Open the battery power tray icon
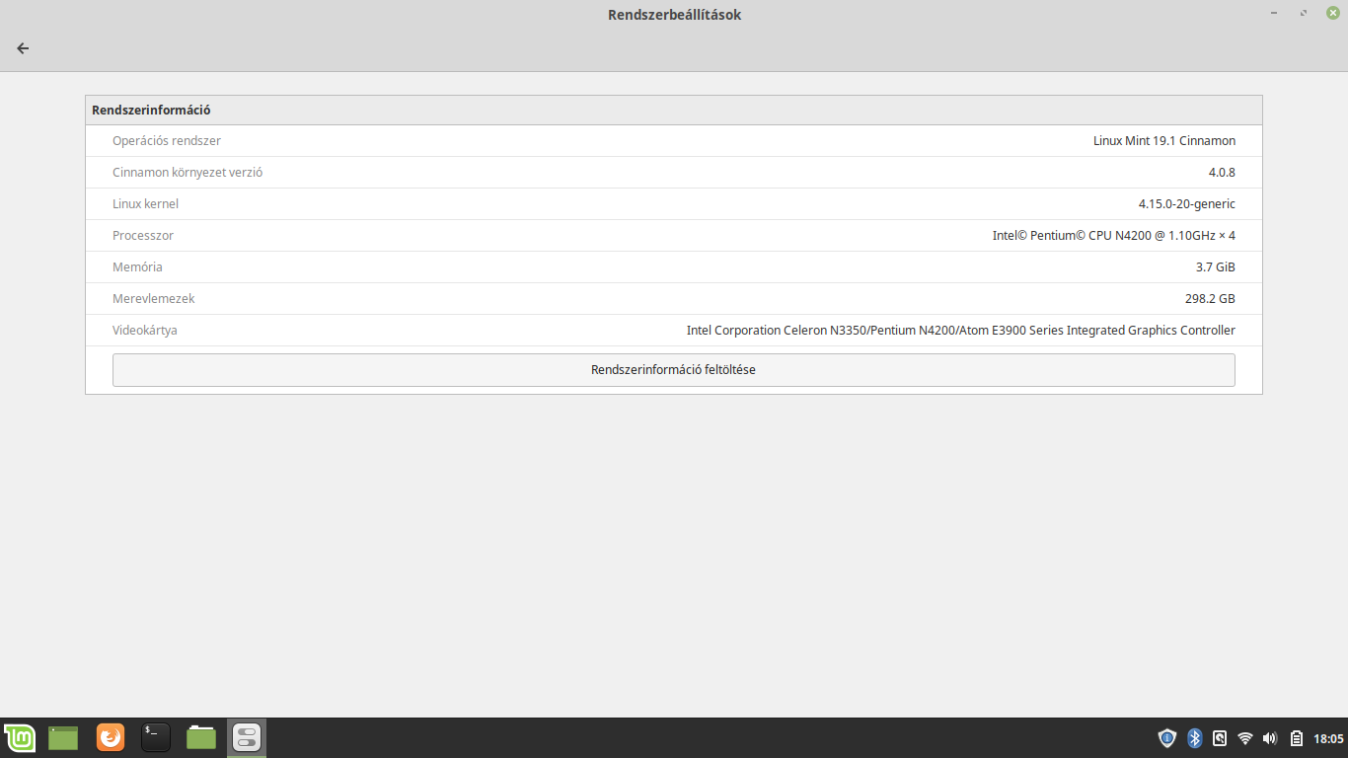The height and width of the screenshot is (758, 1348). tap(1297, 738)
